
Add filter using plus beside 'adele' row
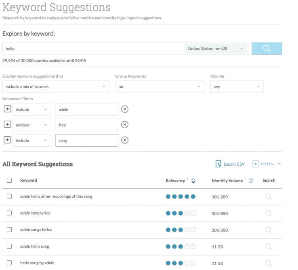click(x=7, y=110)
